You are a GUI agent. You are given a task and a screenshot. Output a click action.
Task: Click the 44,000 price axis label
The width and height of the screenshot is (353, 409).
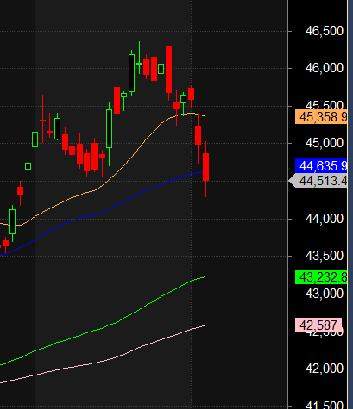325,219
